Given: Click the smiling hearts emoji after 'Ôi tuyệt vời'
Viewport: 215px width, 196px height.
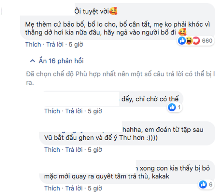Looking at the screenshot, I should [113, 11].
